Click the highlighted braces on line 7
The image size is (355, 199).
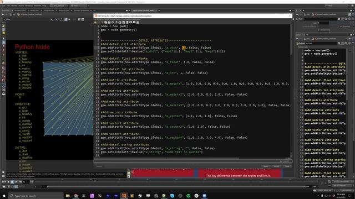[x=184, y=48]
